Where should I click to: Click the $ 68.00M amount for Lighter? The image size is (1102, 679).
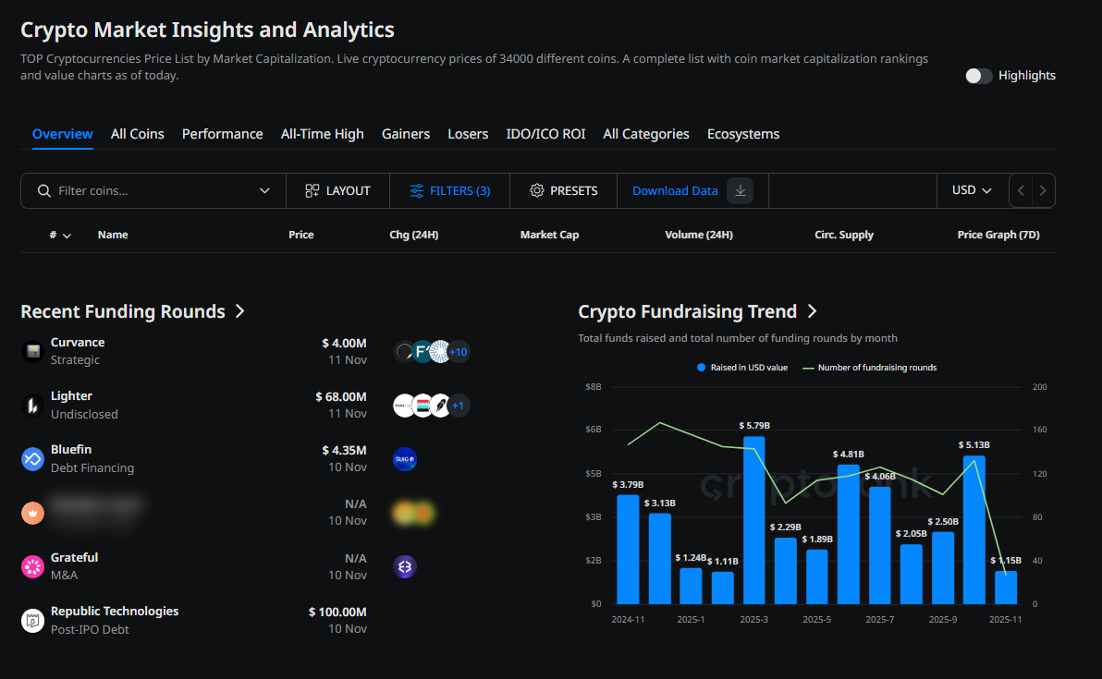click(341, 396)
